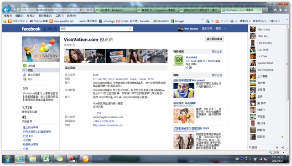Refresh the page with the reload icon
Image resolution: width=292 pixels, height=166 pixels.
pos(88,10)
